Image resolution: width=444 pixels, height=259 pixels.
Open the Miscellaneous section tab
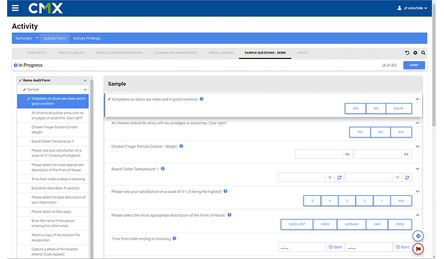(x=221, y=53)
